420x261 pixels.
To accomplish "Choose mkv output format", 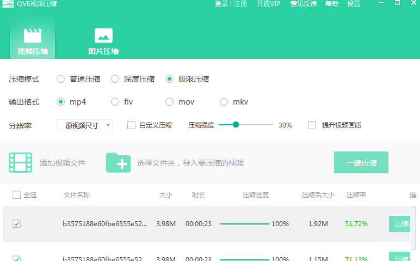I will [x=224, y=102].
